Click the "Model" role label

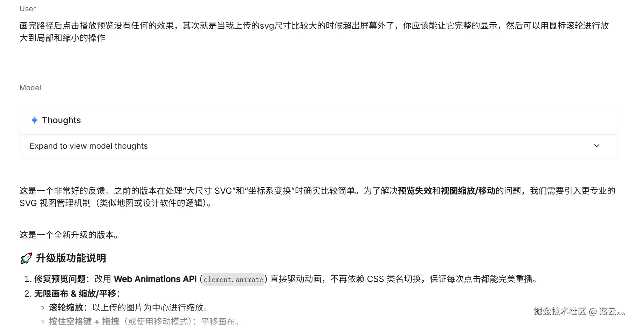(x=30, y=88)
